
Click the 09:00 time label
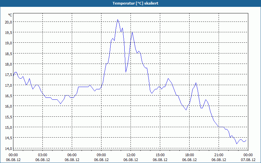point(101,155)
